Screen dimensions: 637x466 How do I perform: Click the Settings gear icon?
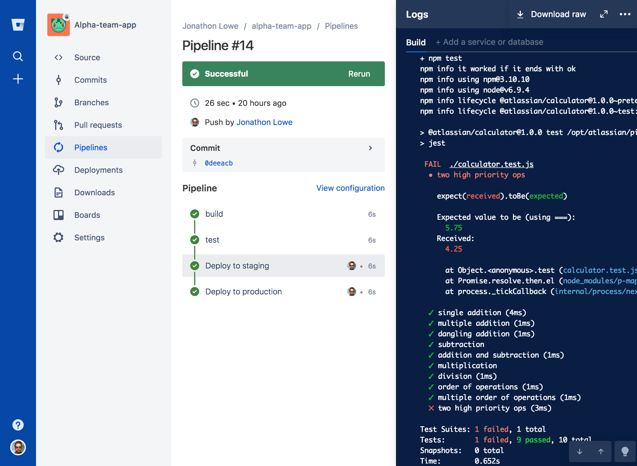(x=58, y=238)
